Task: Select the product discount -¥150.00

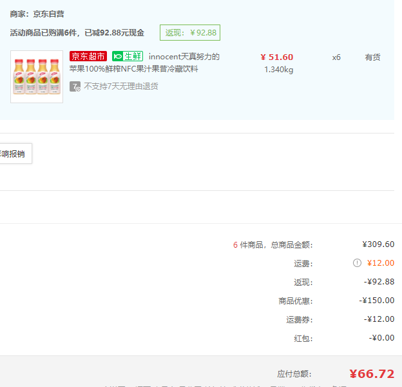Action: click(x=377, y=301)
